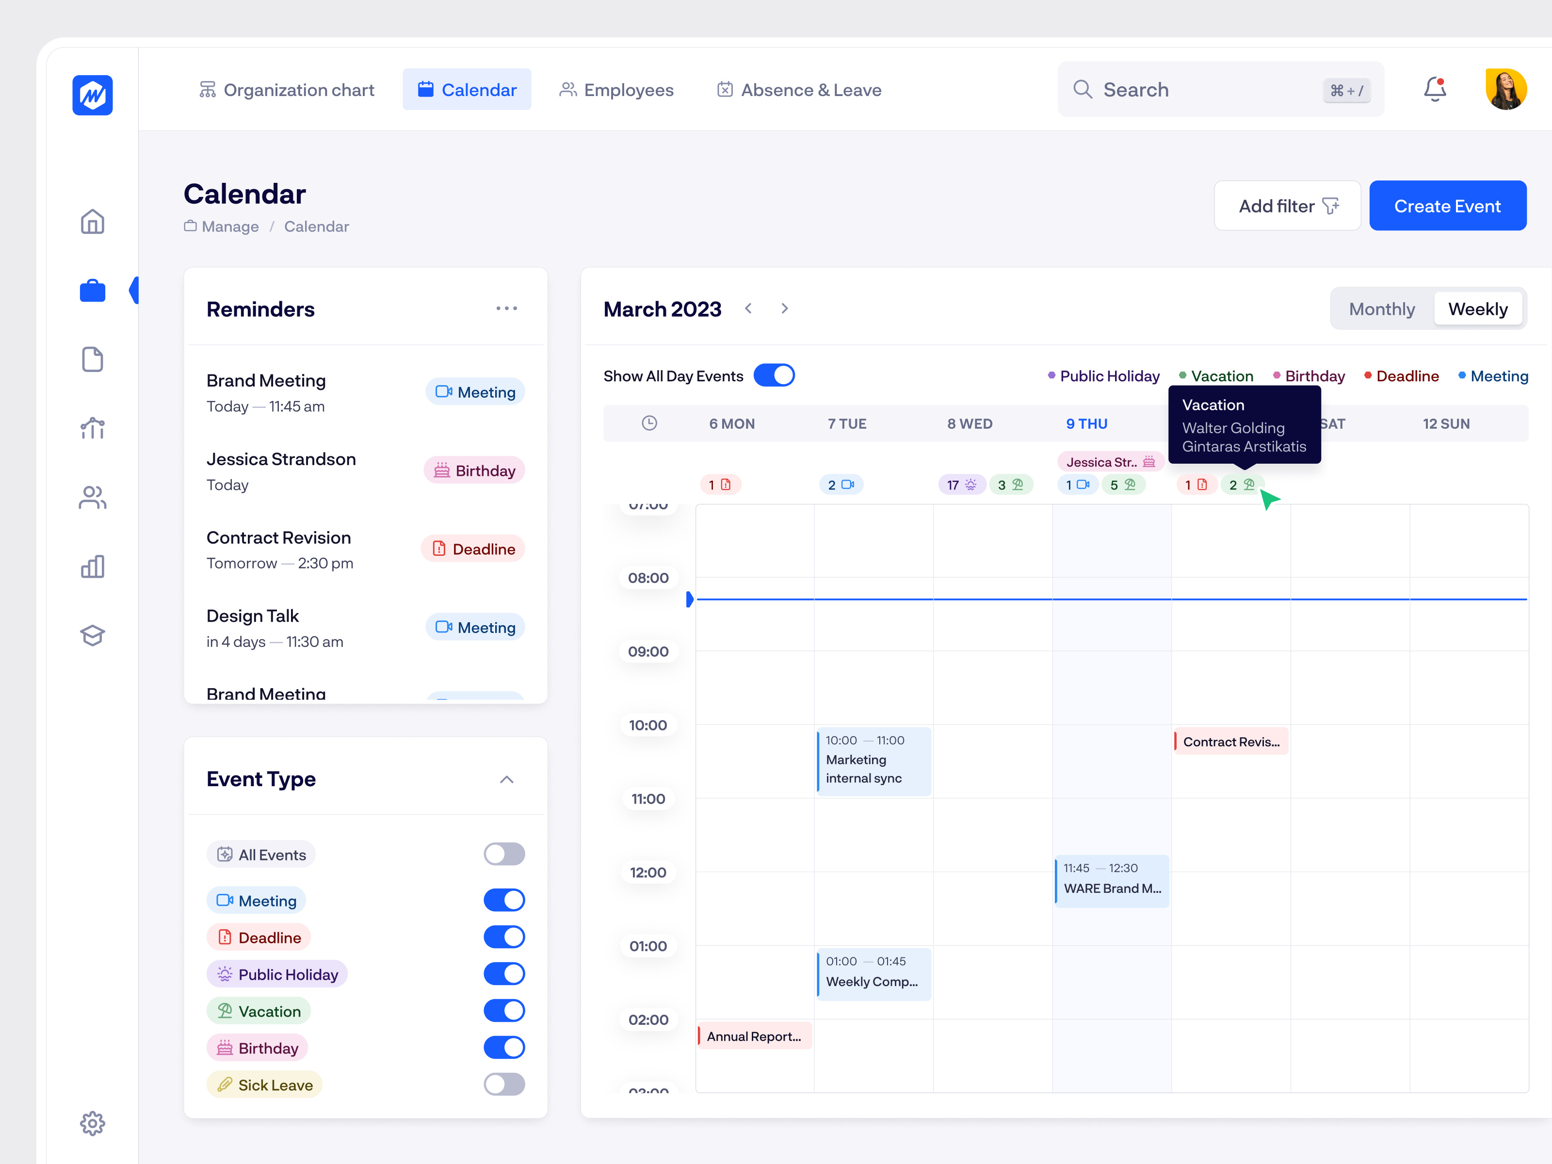Collapse the Event Type panel
Viewport: 1552px width, 1164px height.
(506, 779)
